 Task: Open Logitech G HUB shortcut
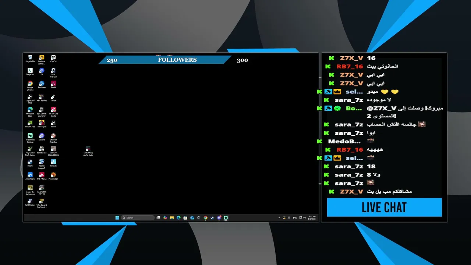tap(30, 99)
